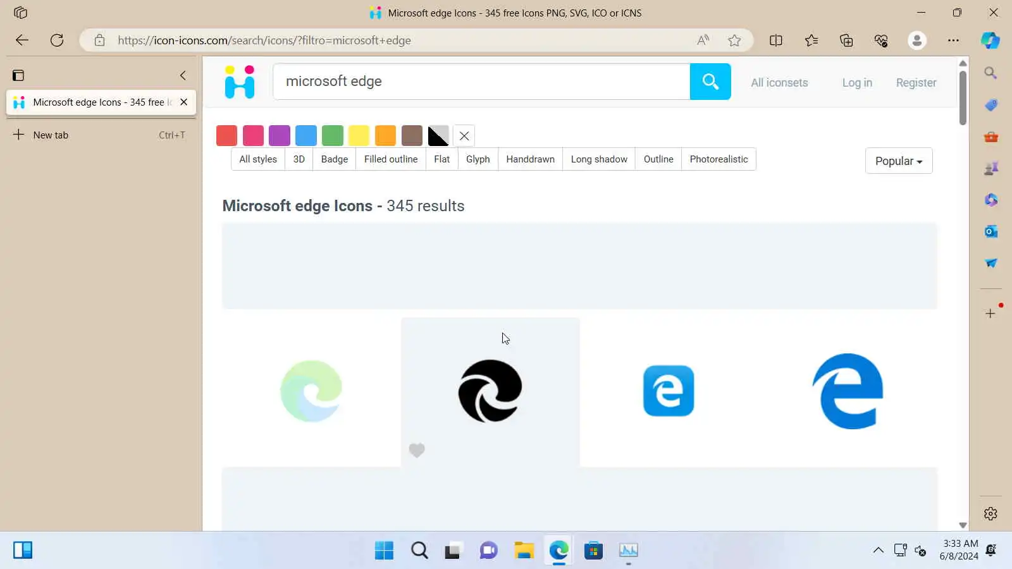
Task: Favorite the black Edge icon with heart
Action: [417, 450]
